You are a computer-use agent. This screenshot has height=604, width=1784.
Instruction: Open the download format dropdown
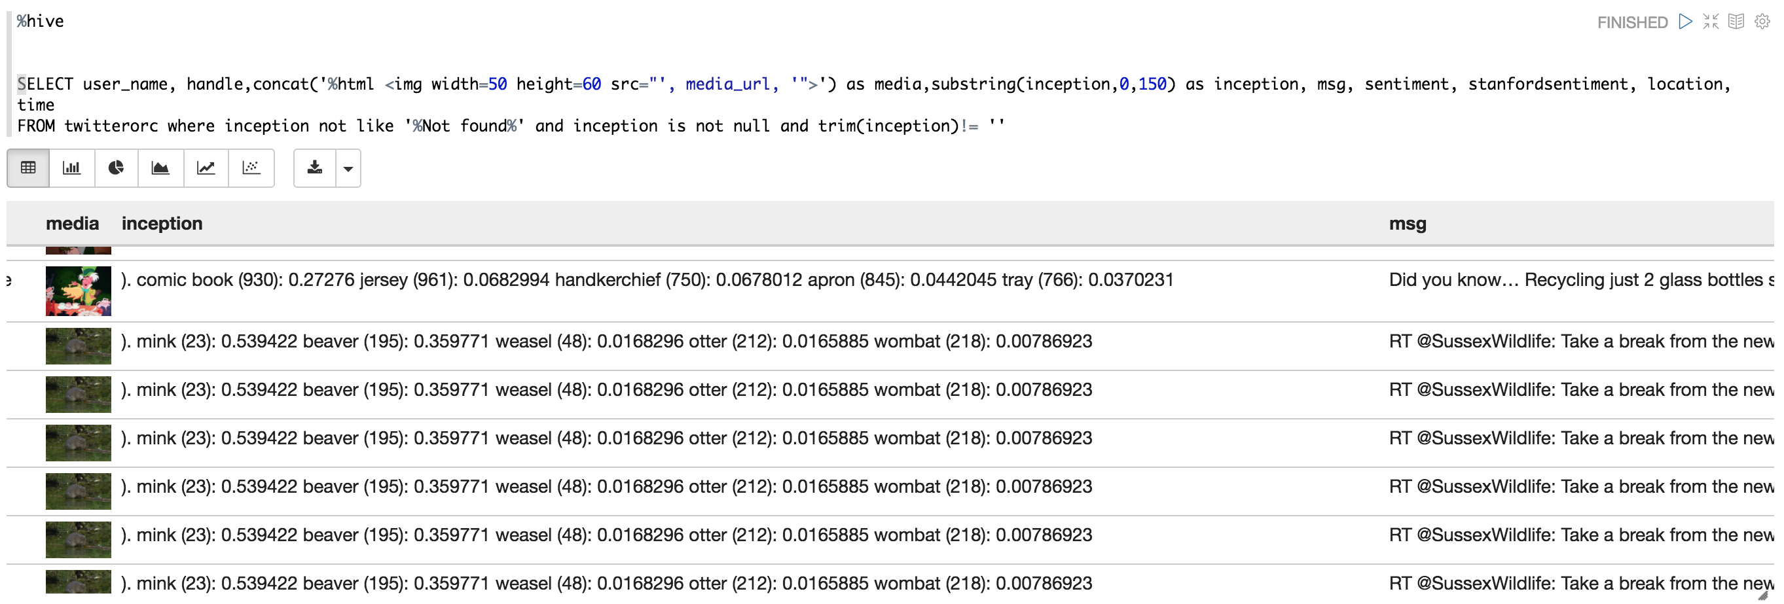[348, 168]
